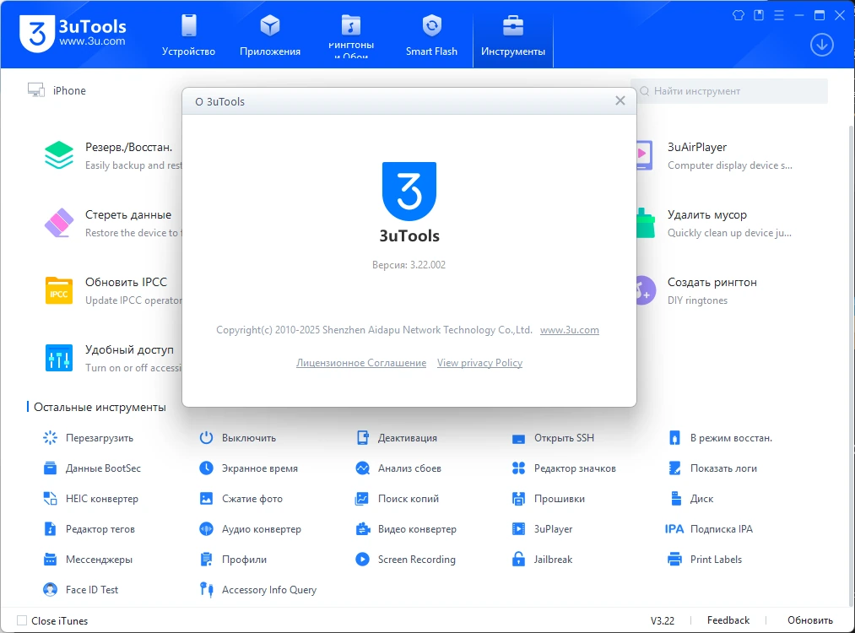Open the Print Labels tool

705,560
